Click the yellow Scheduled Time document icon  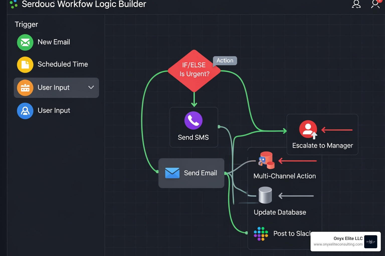click(x=25, y=64)
